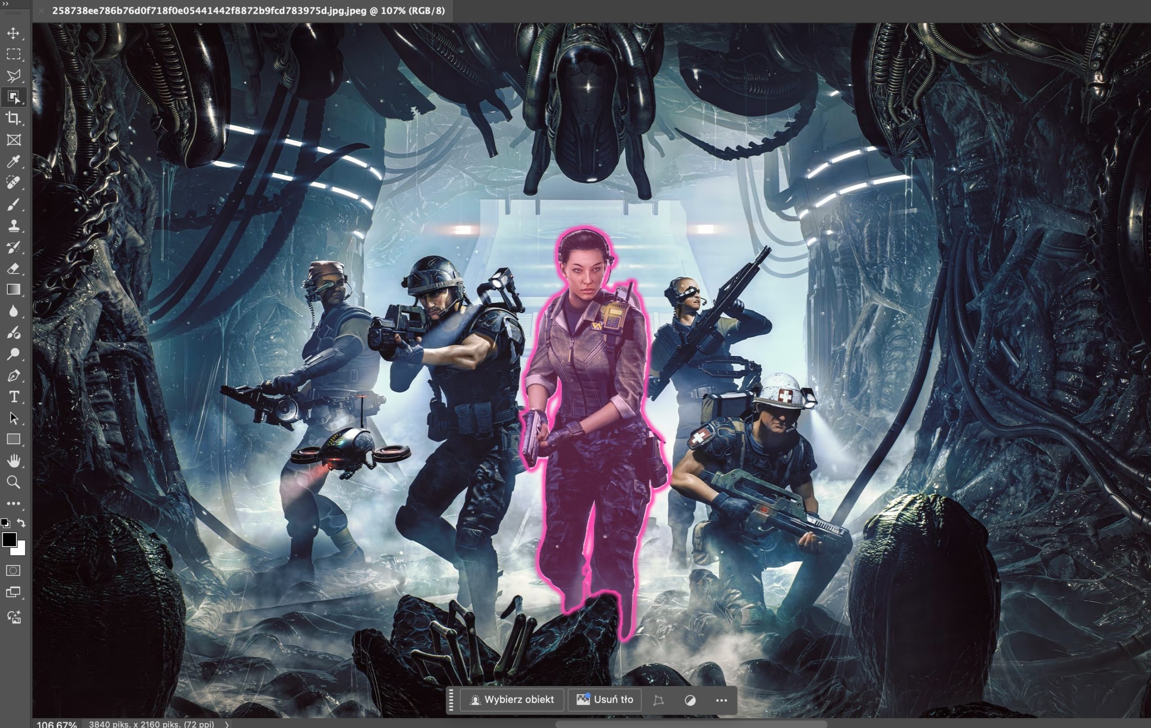Select the Object Selection tool

[x=13, y=97]
